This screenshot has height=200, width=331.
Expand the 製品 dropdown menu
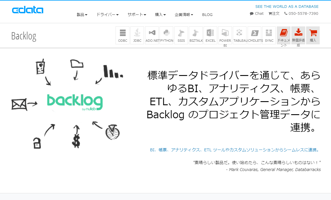click(82, 14)
